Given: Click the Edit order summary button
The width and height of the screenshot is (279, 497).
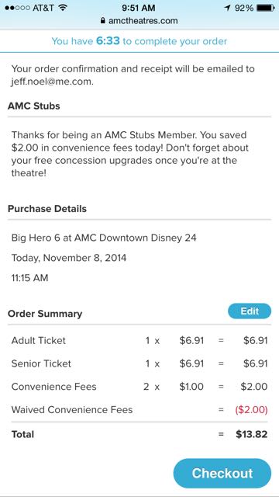Looking at the screenshot, I should [250, 311].
